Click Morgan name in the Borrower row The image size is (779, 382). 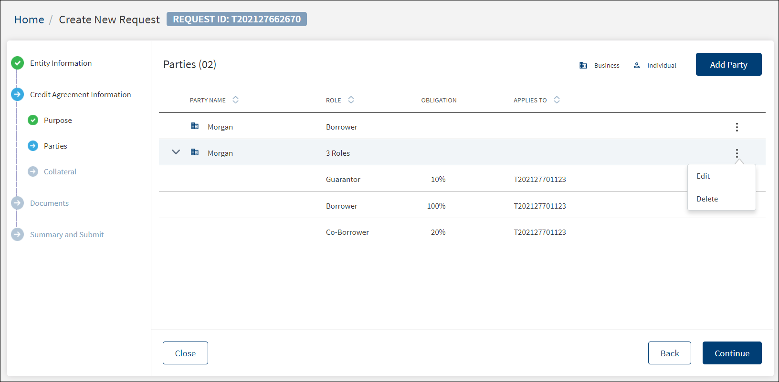tap(220, 127)
